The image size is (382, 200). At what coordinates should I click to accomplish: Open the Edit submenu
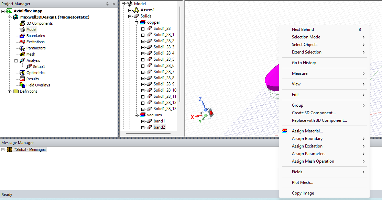[324, 95]
